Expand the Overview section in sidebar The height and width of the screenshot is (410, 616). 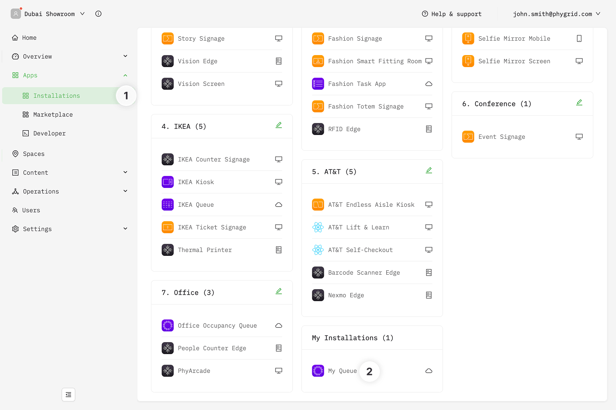[125, 56]
